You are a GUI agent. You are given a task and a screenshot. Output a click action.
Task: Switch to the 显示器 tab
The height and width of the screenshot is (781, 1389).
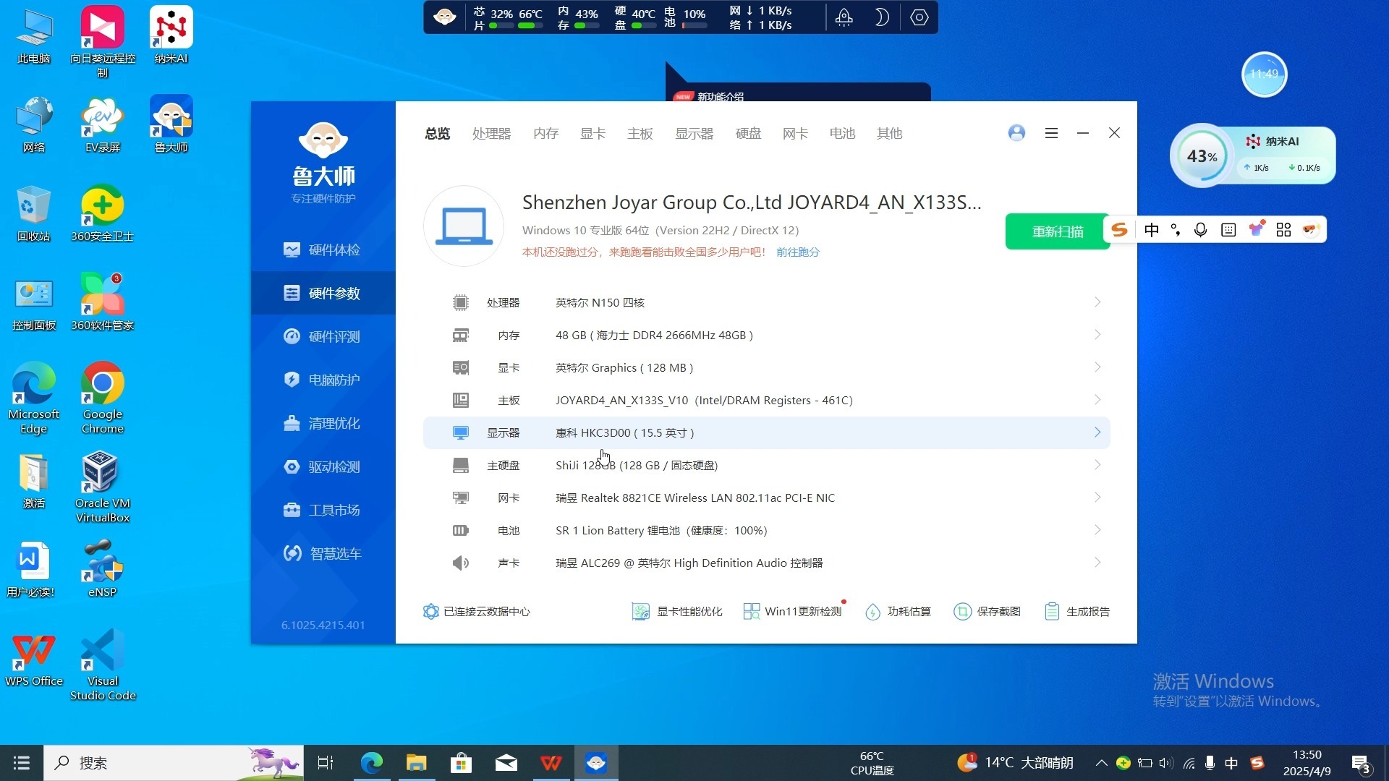tap(694, 134)
